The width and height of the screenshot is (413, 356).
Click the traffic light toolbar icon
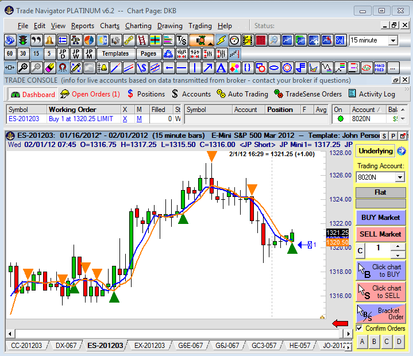click(x=23, y=40)
